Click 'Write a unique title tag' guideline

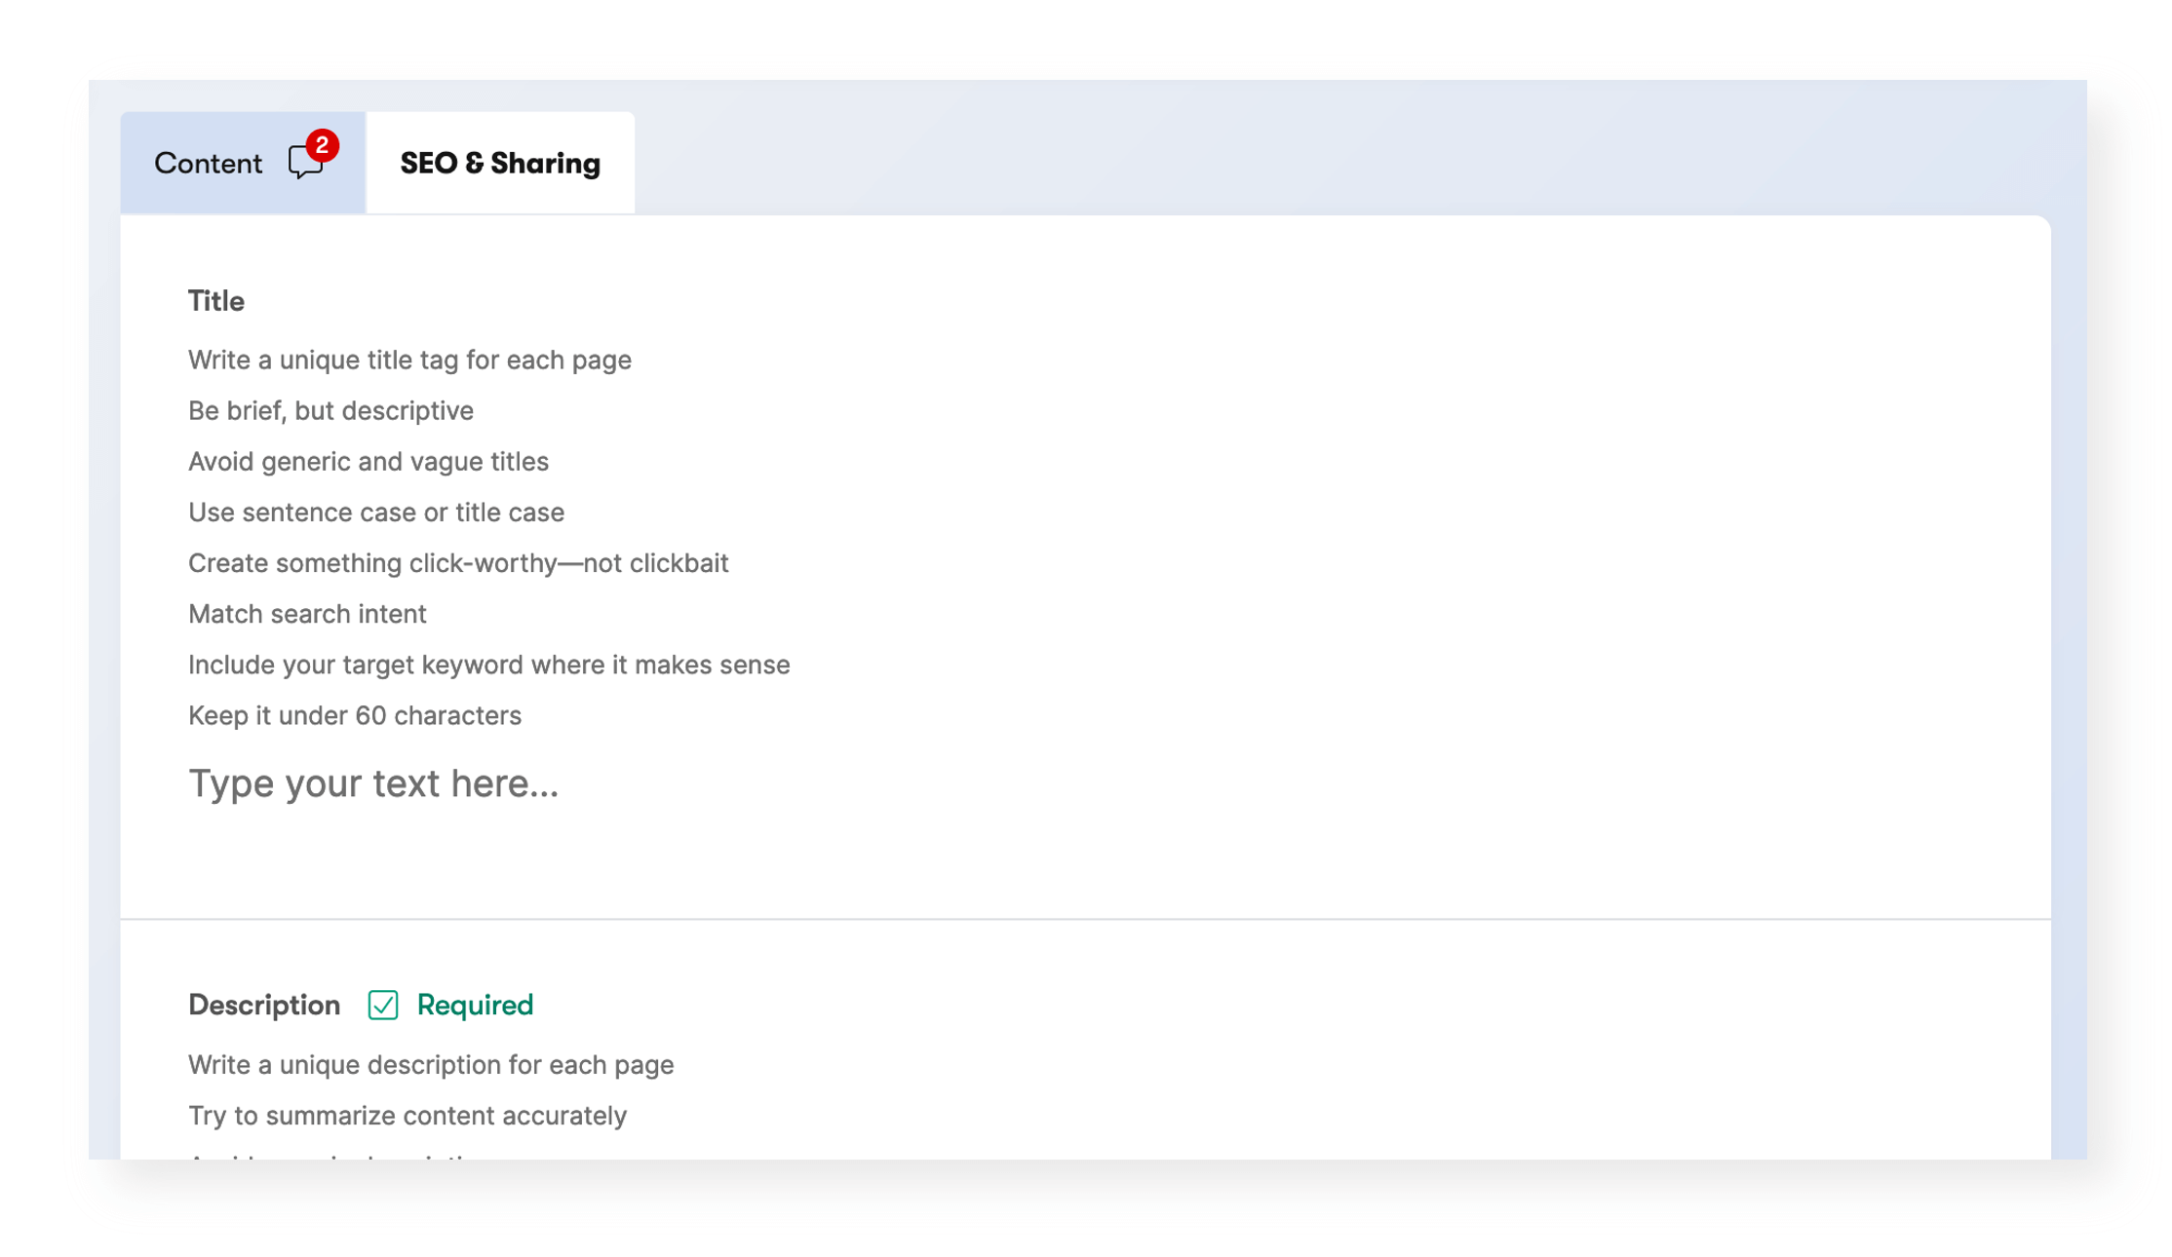[x=409, y=360]
